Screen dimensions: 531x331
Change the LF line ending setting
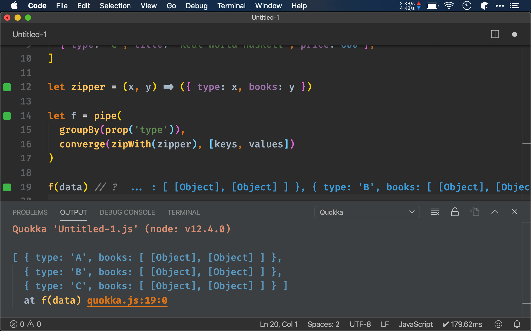tap(385, 324)
